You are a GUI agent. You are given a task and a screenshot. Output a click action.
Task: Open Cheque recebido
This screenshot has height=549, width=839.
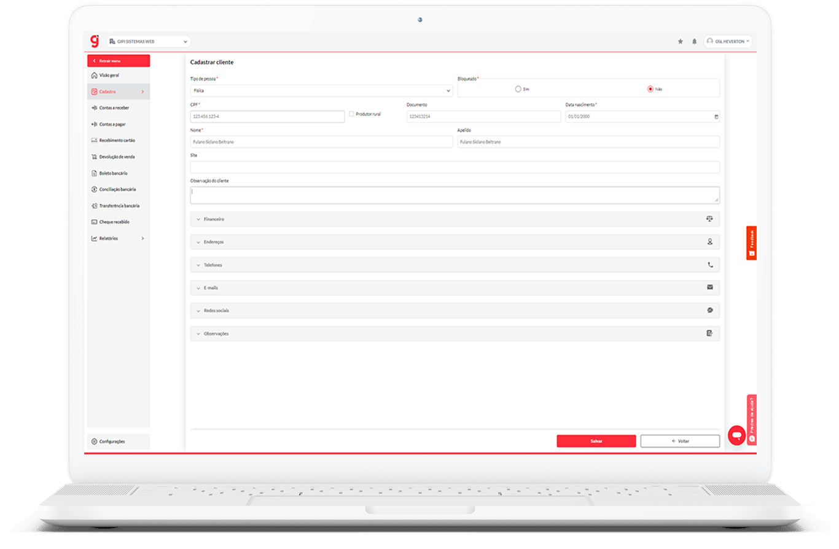[x=119, y=222]
